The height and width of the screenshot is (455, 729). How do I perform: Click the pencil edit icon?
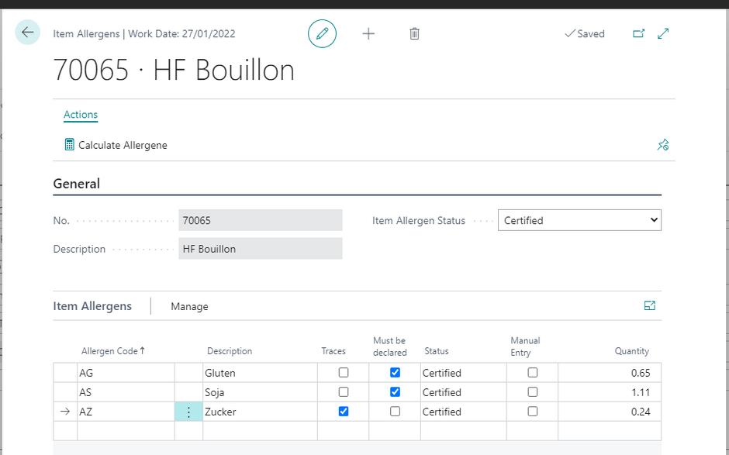coord(322,34)
